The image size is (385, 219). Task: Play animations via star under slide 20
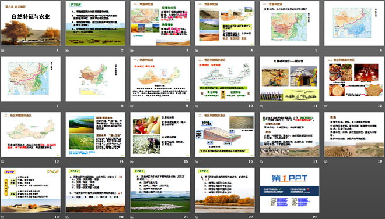click(67, 217)
